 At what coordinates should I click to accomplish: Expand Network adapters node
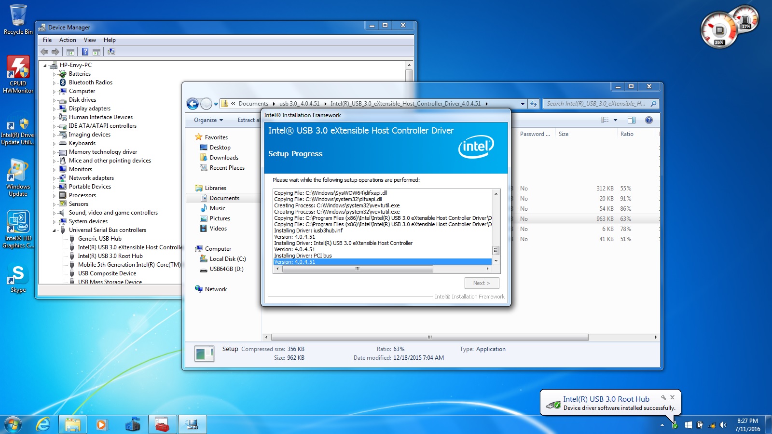coord(55,178)
